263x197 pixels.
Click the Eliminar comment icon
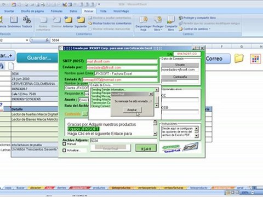point(56,22)
